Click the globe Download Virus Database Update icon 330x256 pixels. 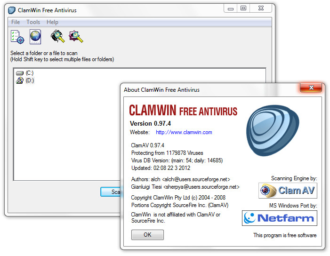(35, 37)
